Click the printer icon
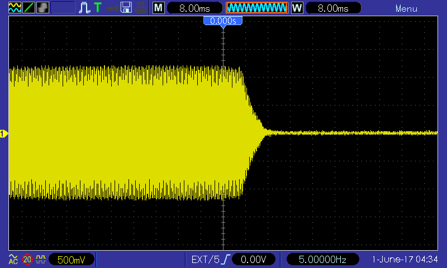This screenshot has width=447, height=268. click(141, 8)
